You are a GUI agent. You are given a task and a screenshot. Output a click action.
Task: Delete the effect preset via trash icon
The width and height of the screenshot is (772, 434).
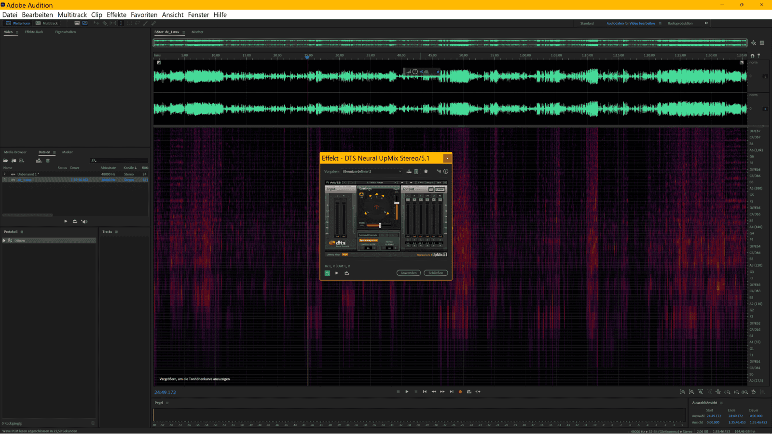coord(416,171)
